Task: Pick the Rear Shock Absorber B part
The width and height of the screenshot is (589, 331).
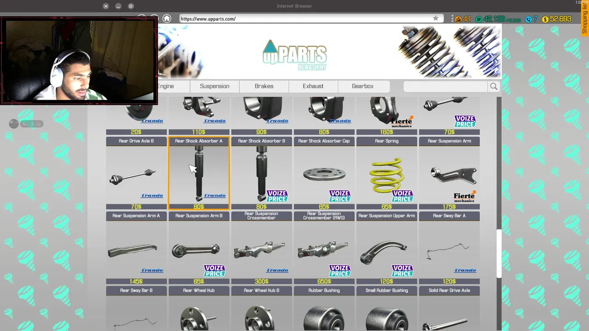Action: (x=261, y=173)
